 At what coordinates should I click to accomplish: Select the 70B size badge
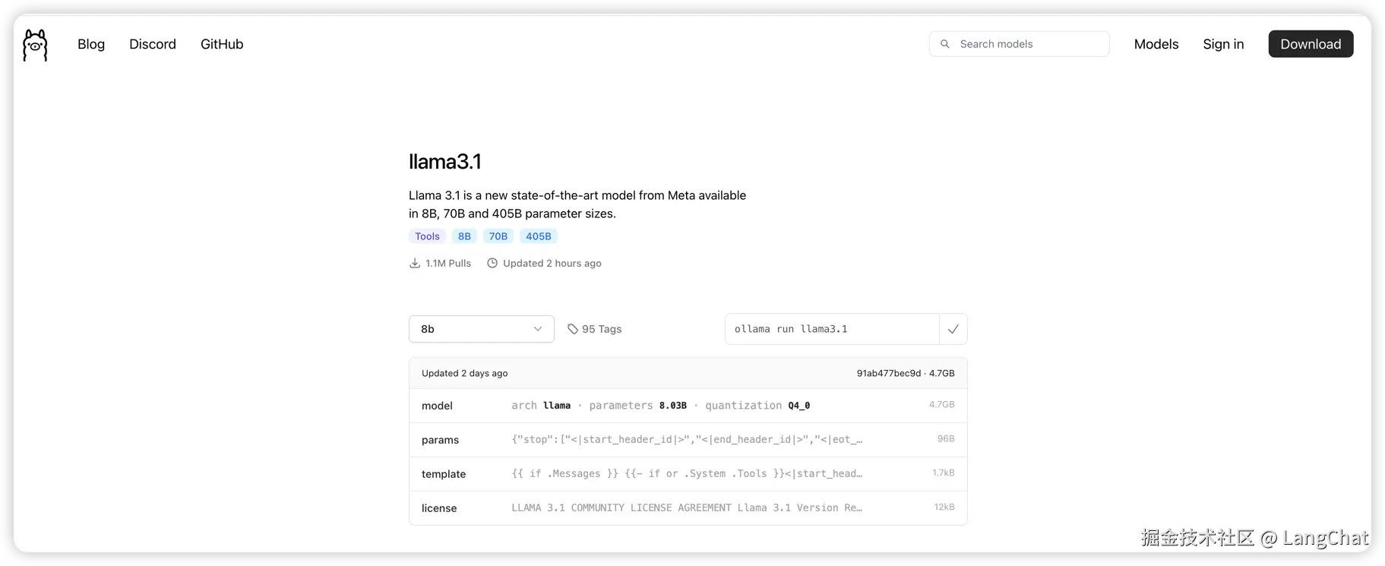click(498, 236)
